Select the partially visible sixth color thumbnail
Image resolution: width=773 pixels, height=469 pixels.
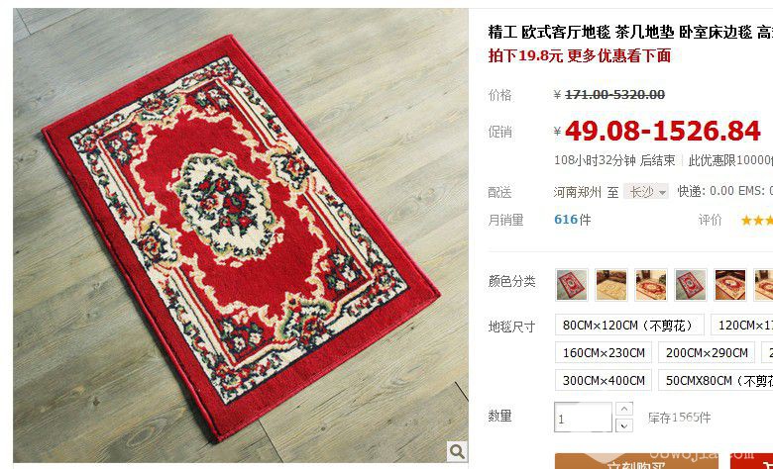tap(764, 284)
